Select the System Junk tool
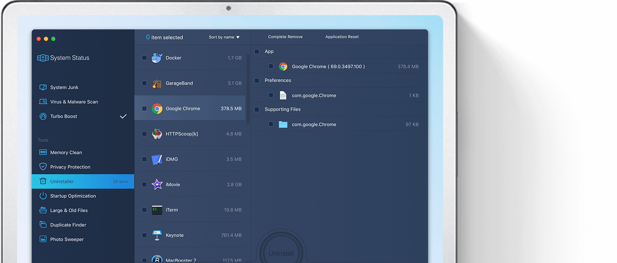The image size is (617, 263). pyautogui.click(x=64, y=87)
